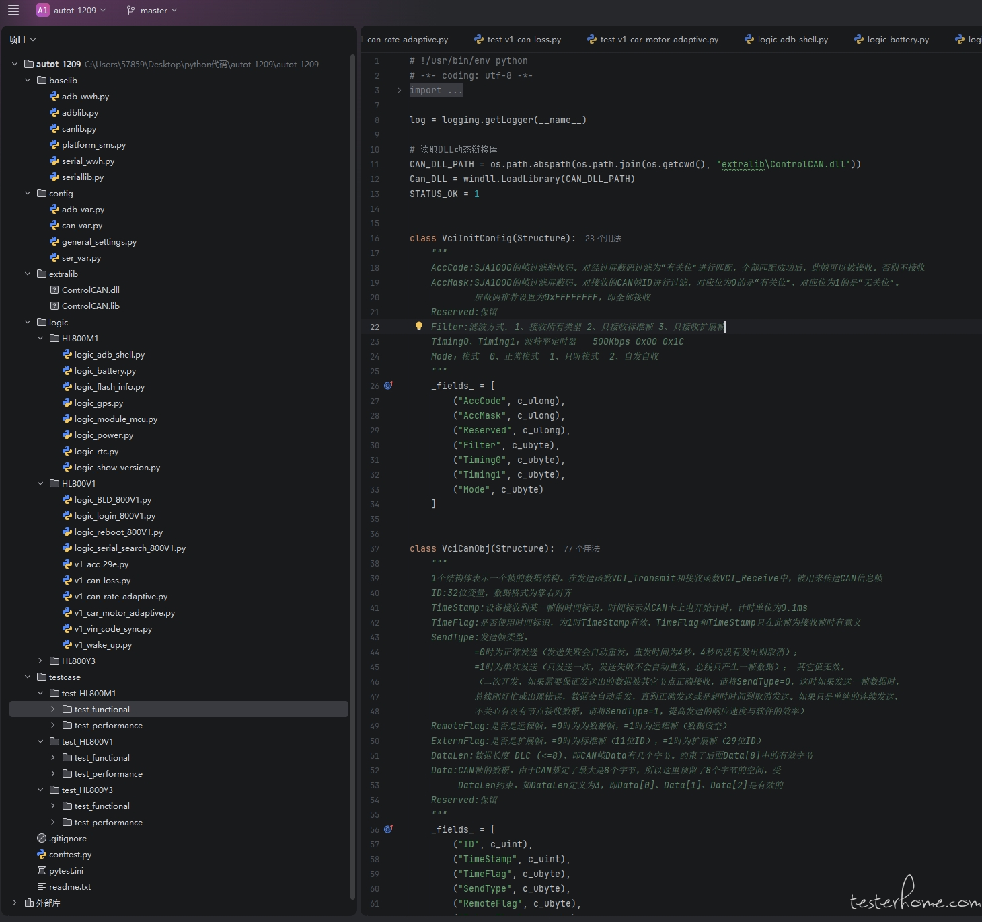The image size is (982, 922).
Task: Click the '23 个用法' usages hint
Action: pos(603,239)
